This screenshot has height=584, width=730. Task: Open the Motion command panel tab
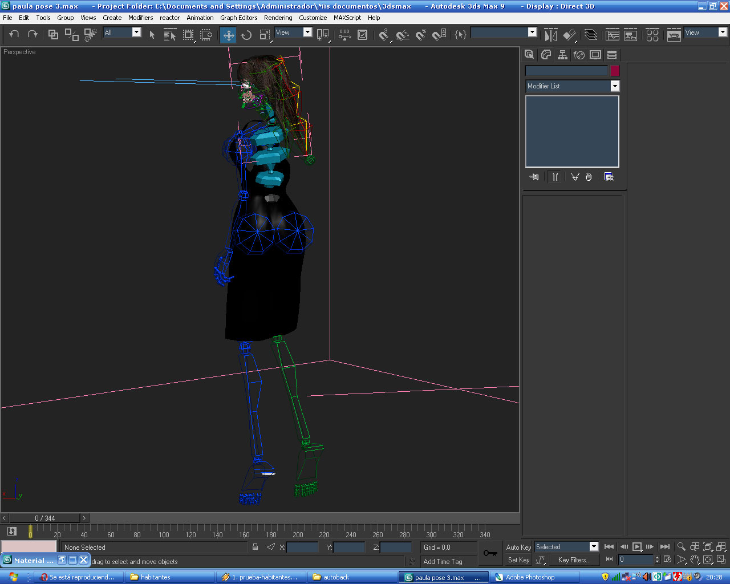point(579,55)
